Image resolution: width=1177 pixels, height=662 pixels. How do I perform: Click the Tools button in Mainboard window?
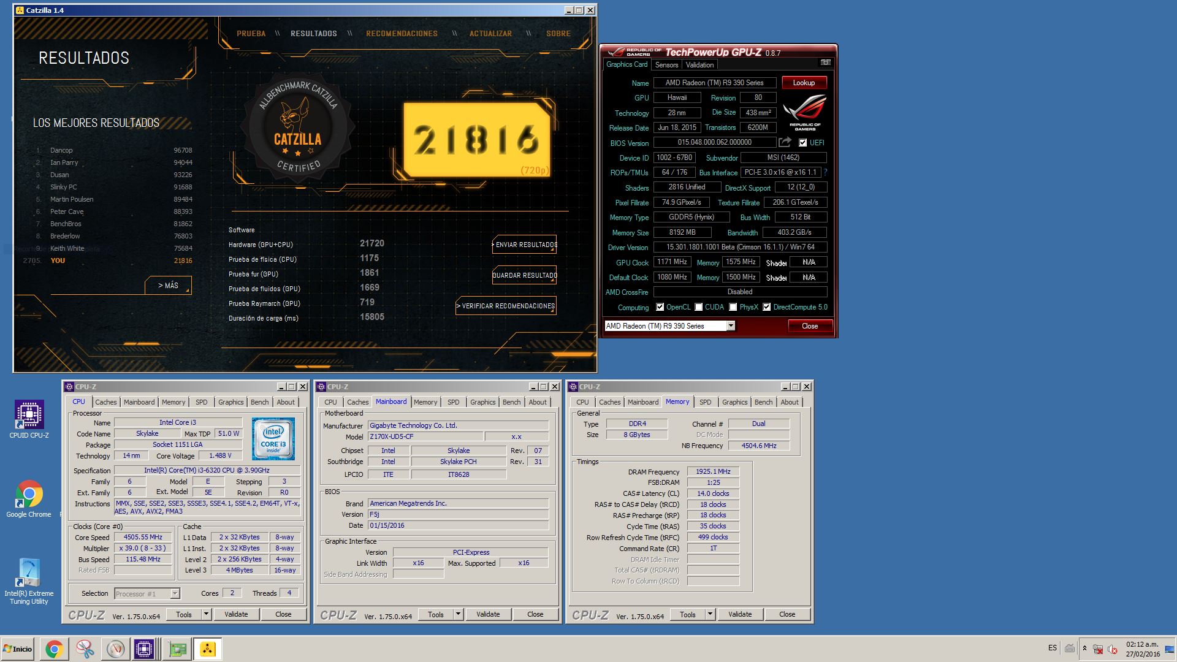[436, 614]
